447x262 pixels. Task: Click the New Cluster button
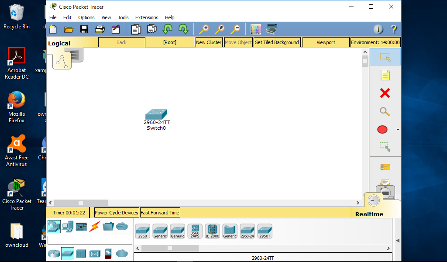[209, 42]
